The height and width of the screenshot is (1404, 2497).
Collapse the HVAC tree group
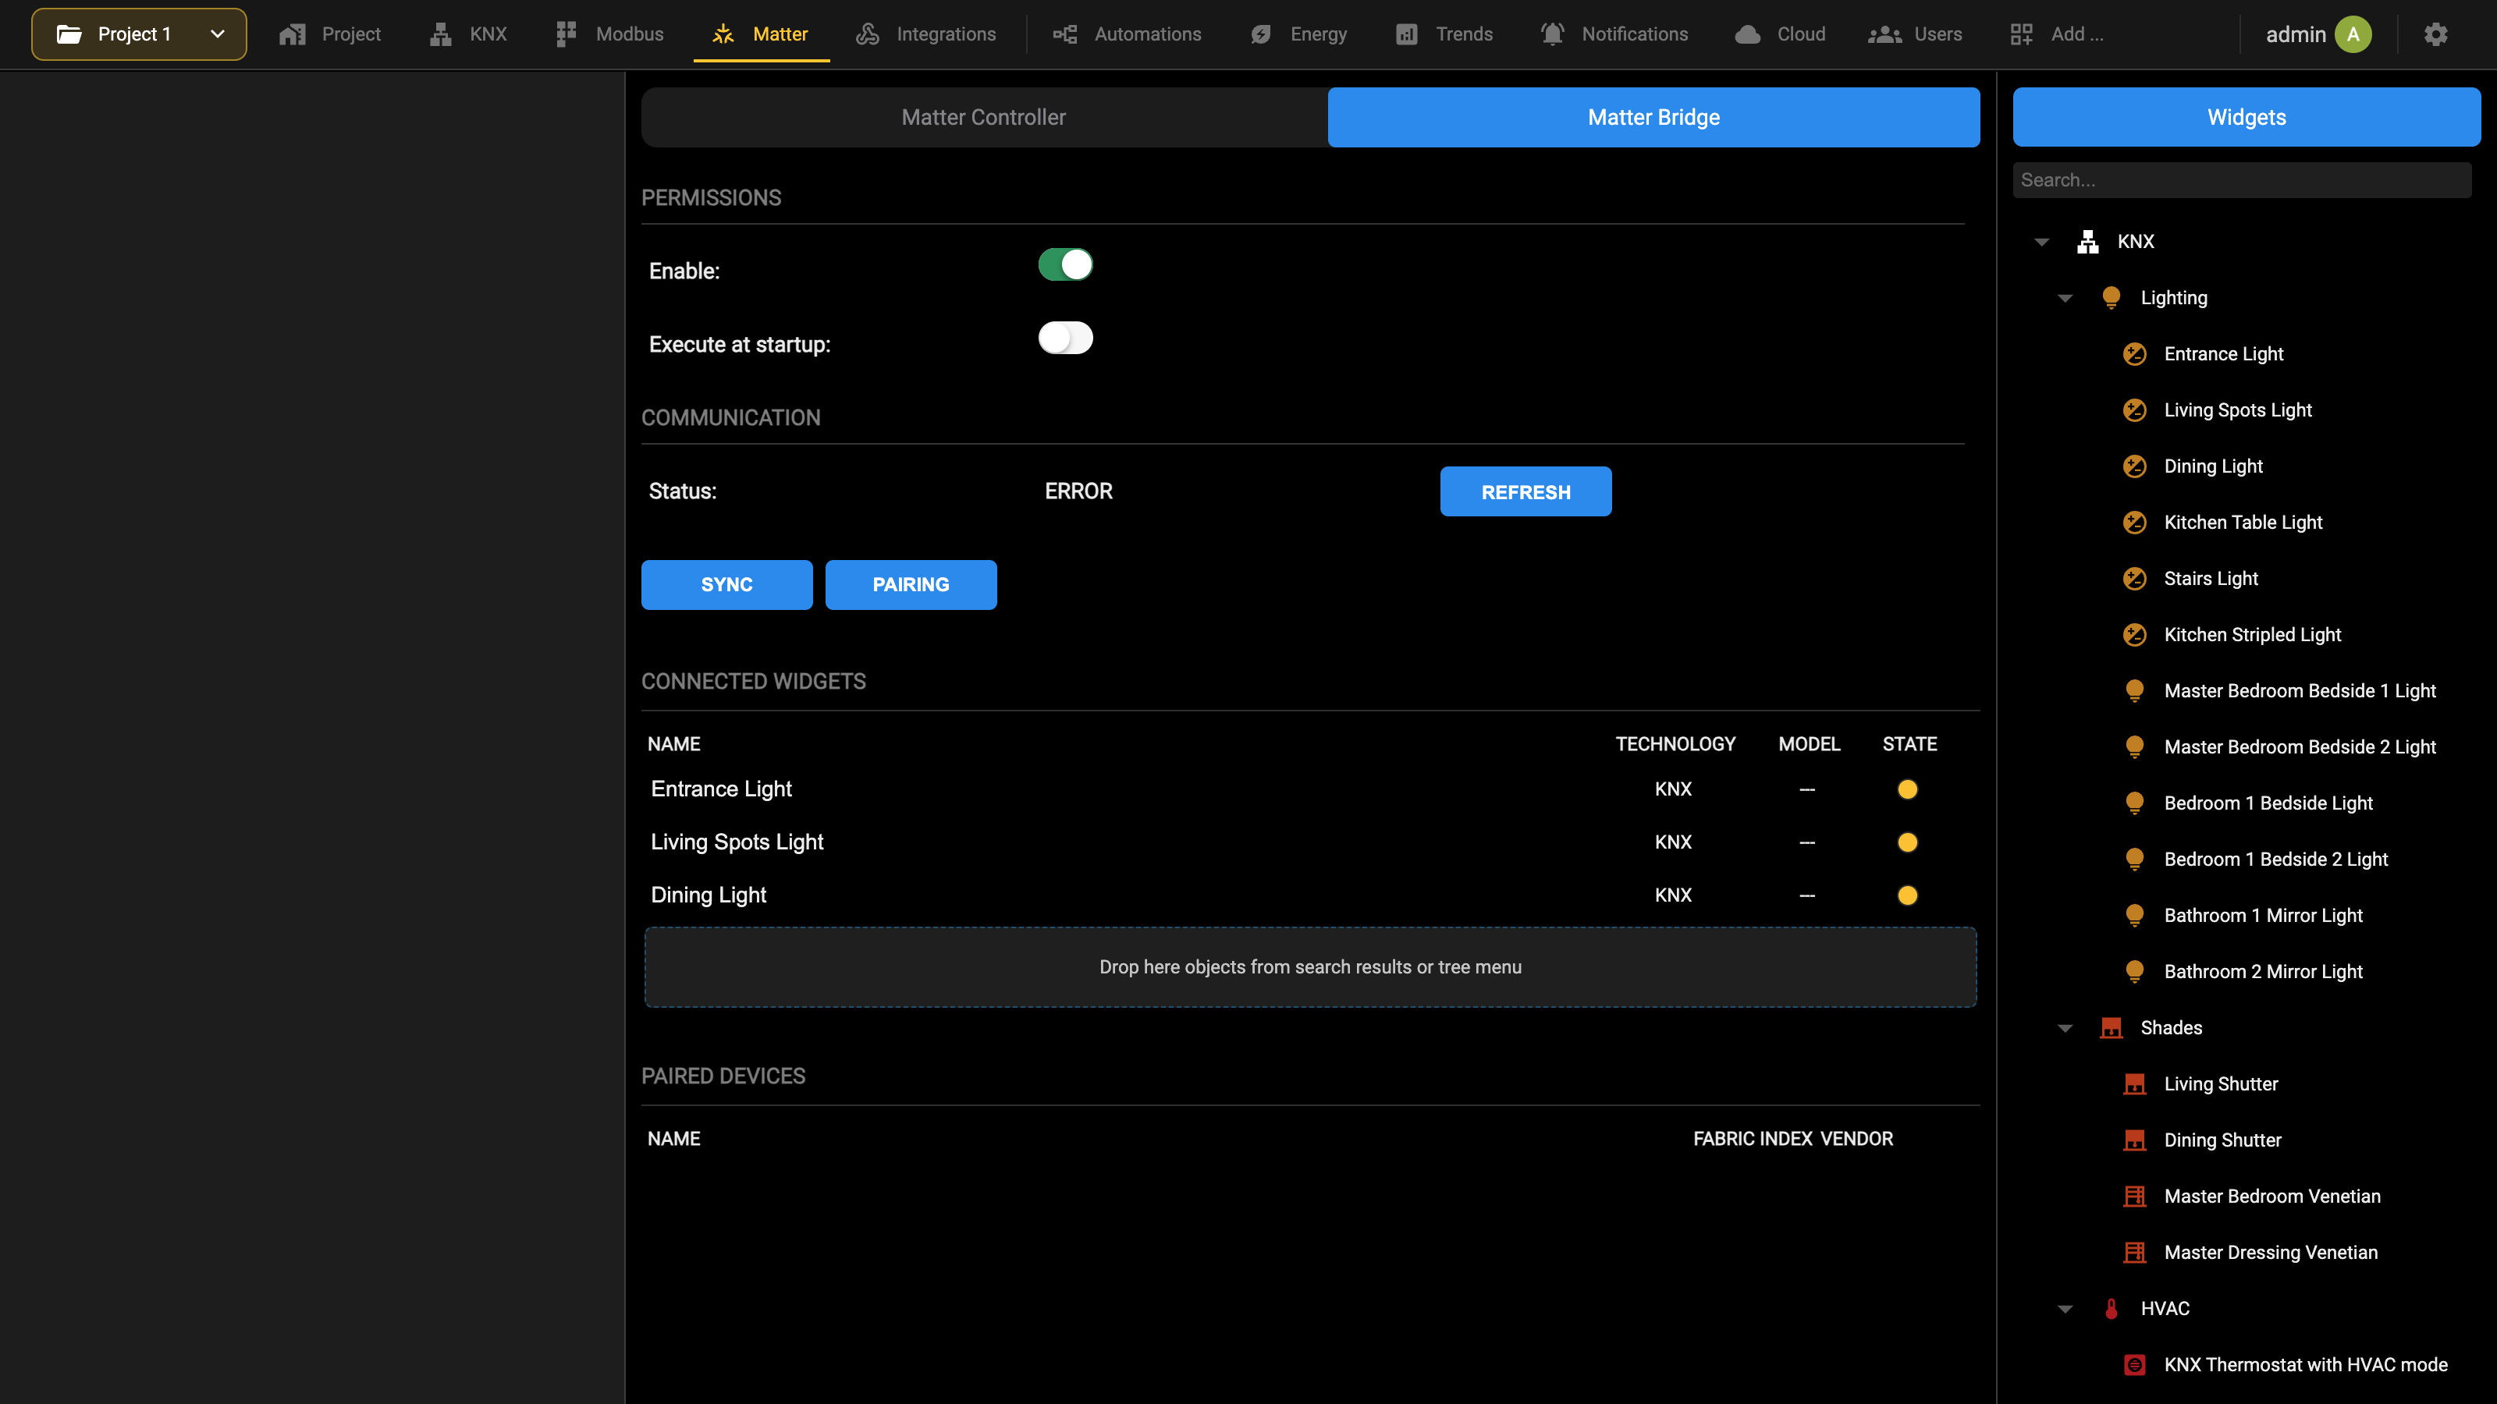click(2065, 1310)
